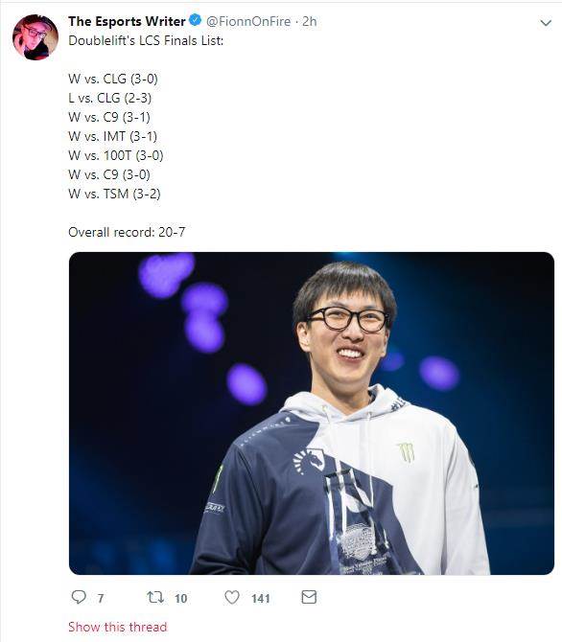Like the tweet with the heart icon

pyautogui.click(x=232, y=597)
